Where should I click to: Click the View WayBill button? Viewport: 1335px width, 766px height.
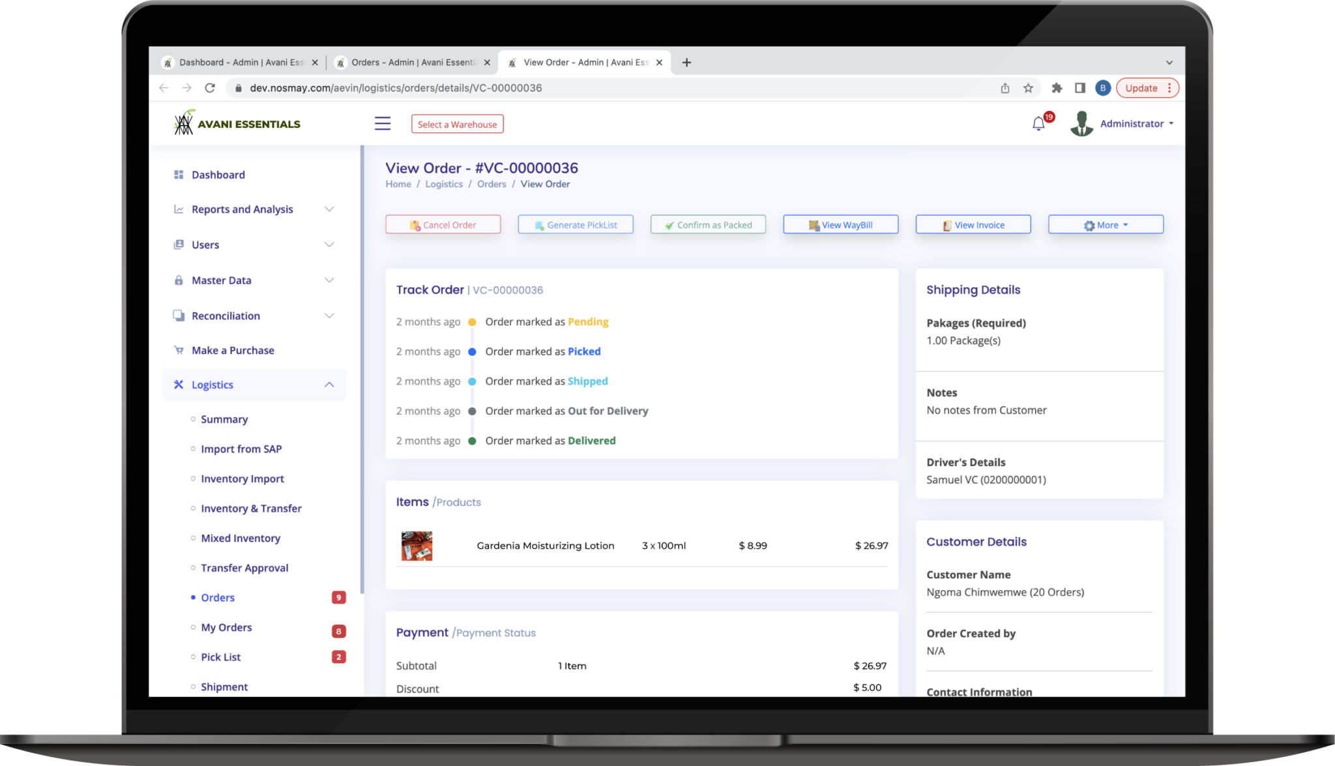[x=840, y=225]
